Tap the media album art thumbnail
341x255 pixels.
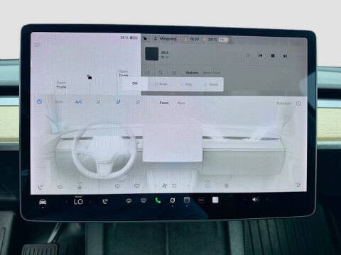coord(152,54)
